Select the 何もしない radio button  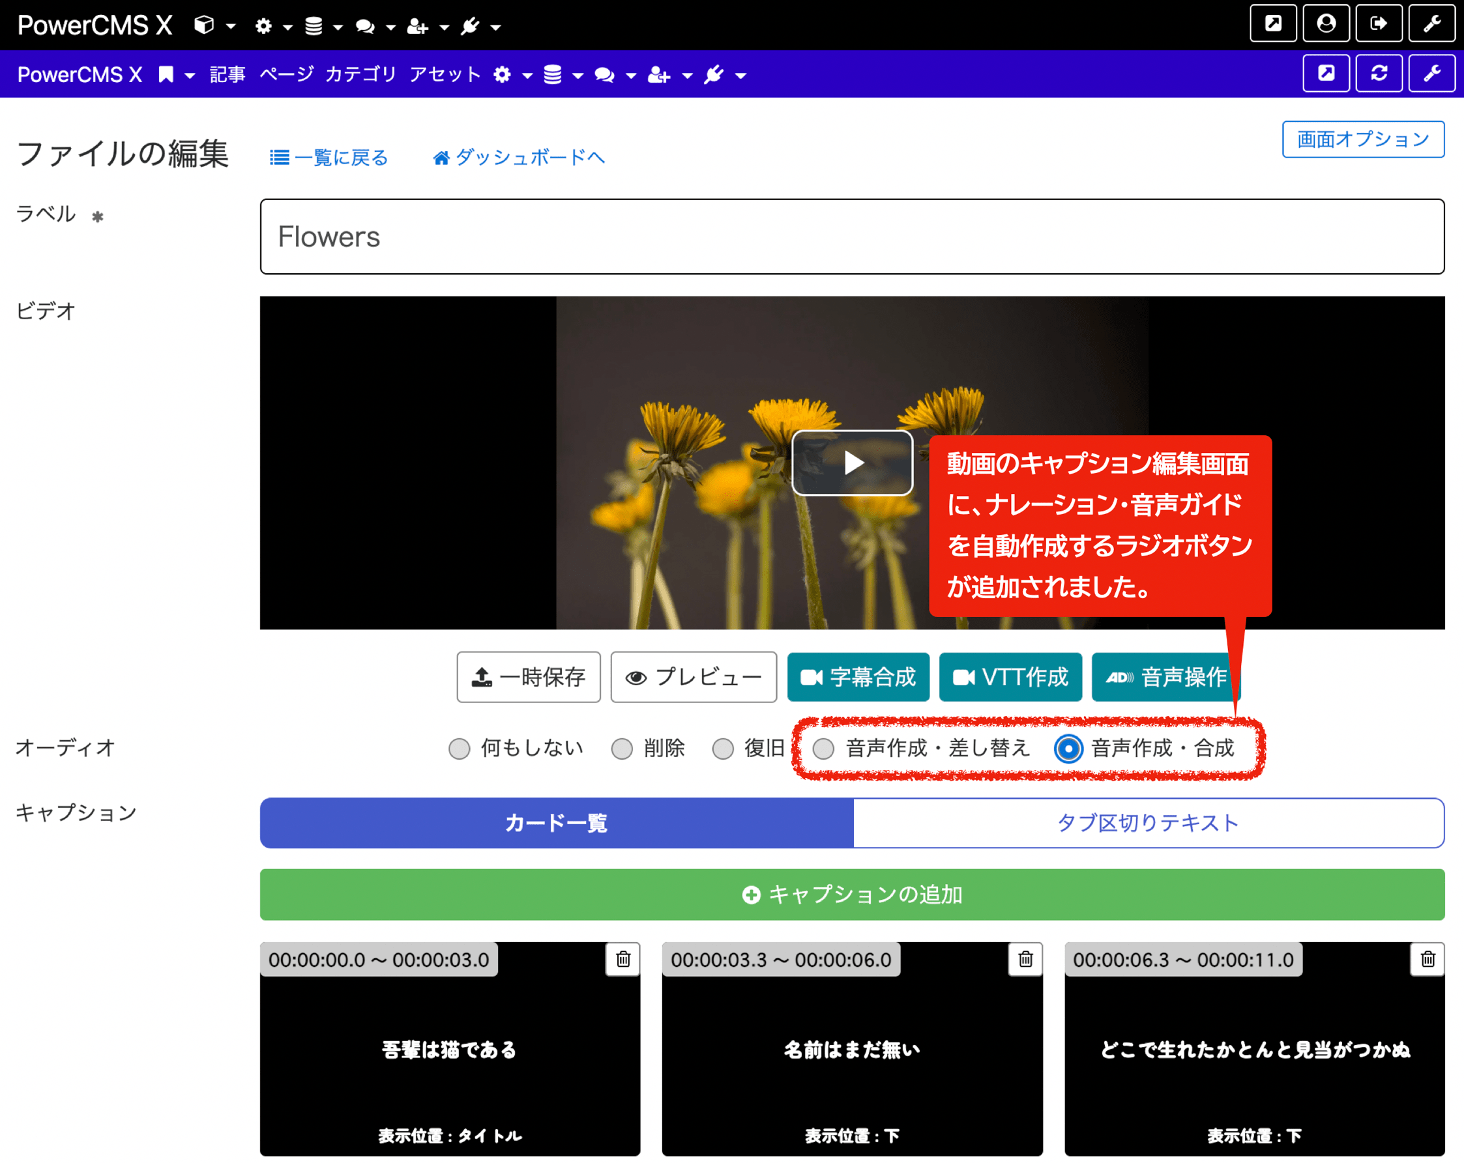pyautogui.click(x=459, y=749)
